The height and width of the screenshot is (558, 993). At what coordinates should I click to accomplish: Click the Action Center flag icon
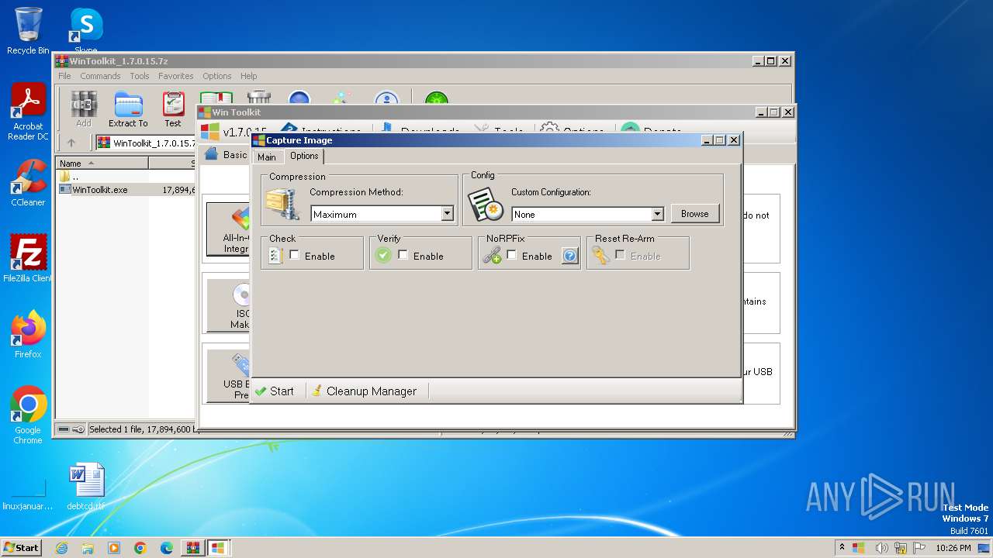coord(919,548)
